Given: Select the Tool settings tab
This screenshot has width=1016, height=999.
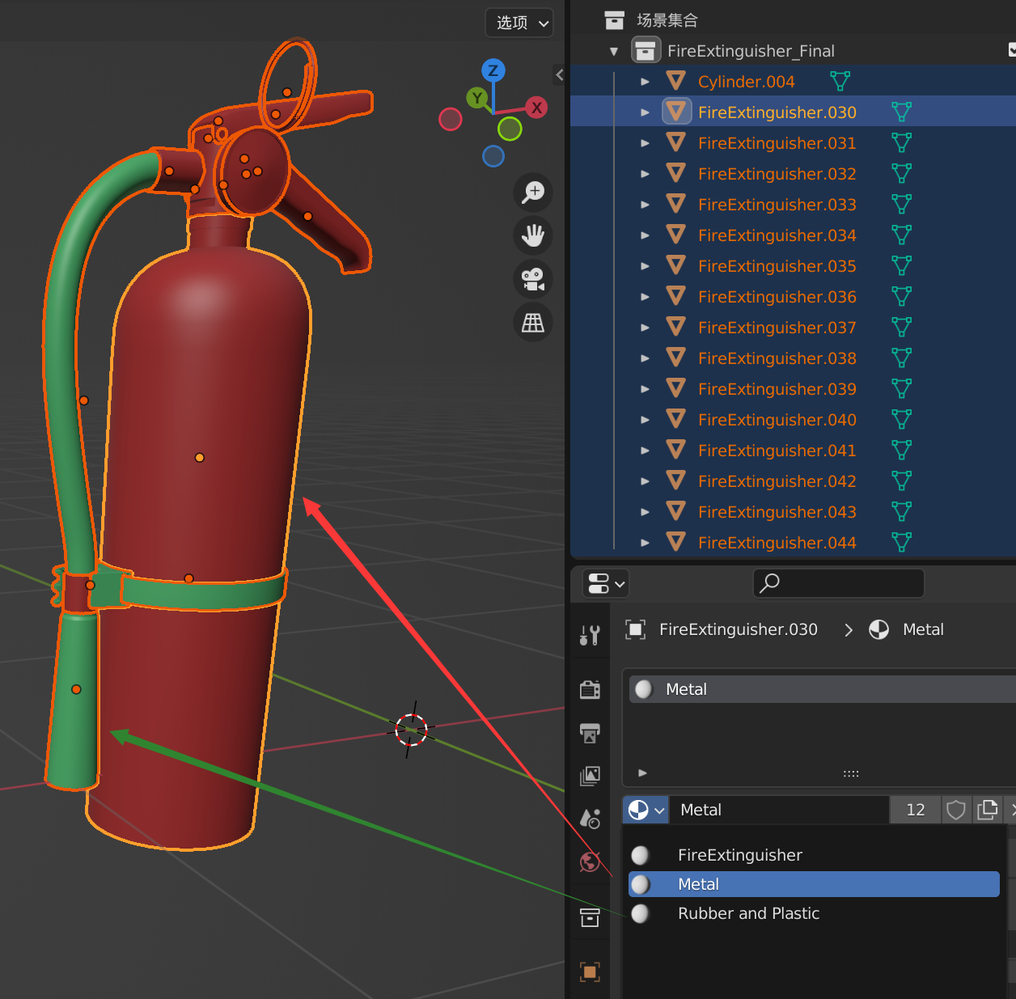Looking at the screenshot, I should coord(590,635).
